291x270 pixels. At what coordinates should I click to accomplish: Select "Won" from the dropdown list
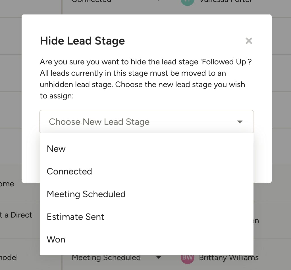click(x=56, y=239)
